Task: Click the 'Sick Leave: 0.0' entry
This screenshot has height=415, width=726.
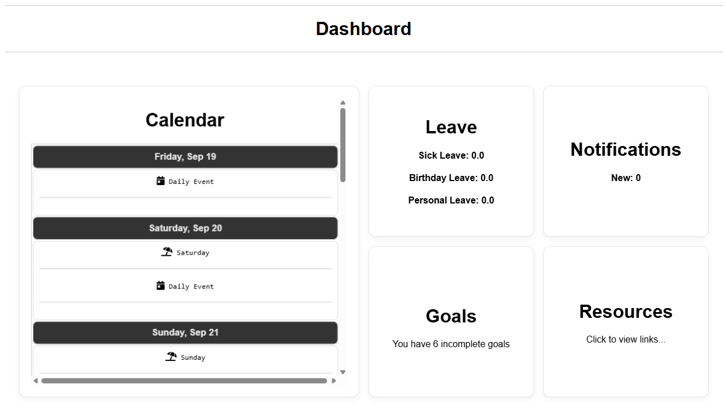Action: point(451,155)
